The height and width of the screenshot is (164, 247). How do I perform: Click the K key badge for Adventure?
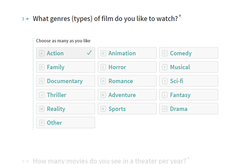tap(103, 95)
